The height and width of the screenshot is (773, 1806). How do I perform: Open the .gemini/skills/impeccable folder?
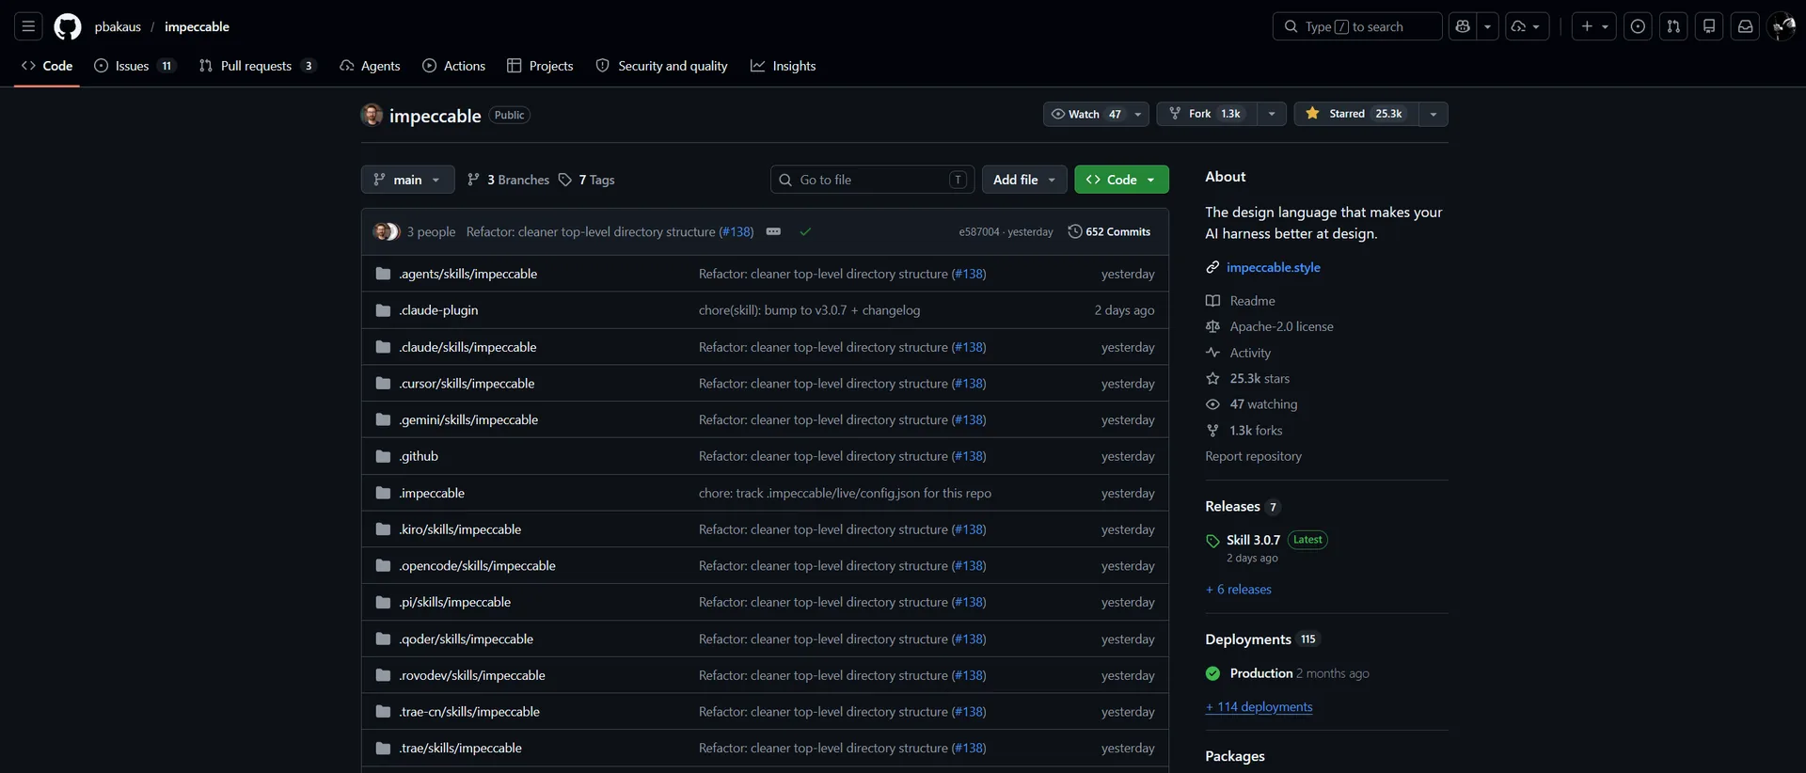(468, 419)
